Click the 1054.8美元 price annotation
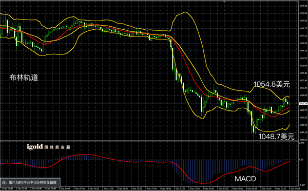 (x=272, y=84)
